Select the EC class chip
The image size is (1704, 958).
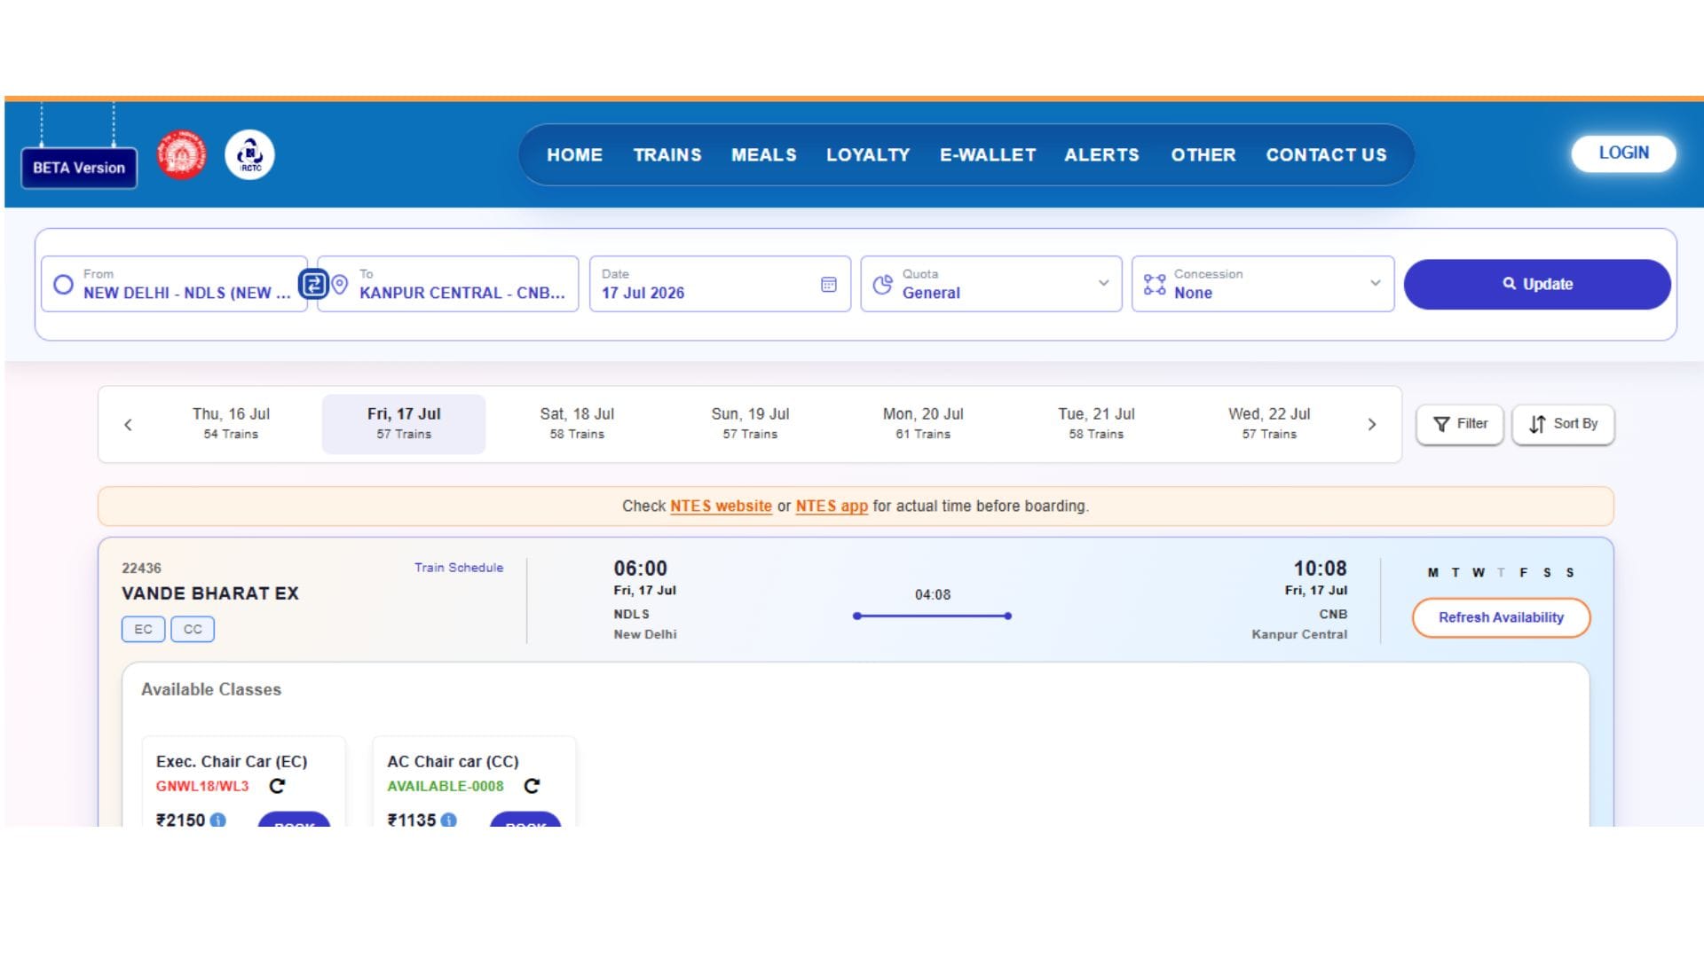(143, 629)
